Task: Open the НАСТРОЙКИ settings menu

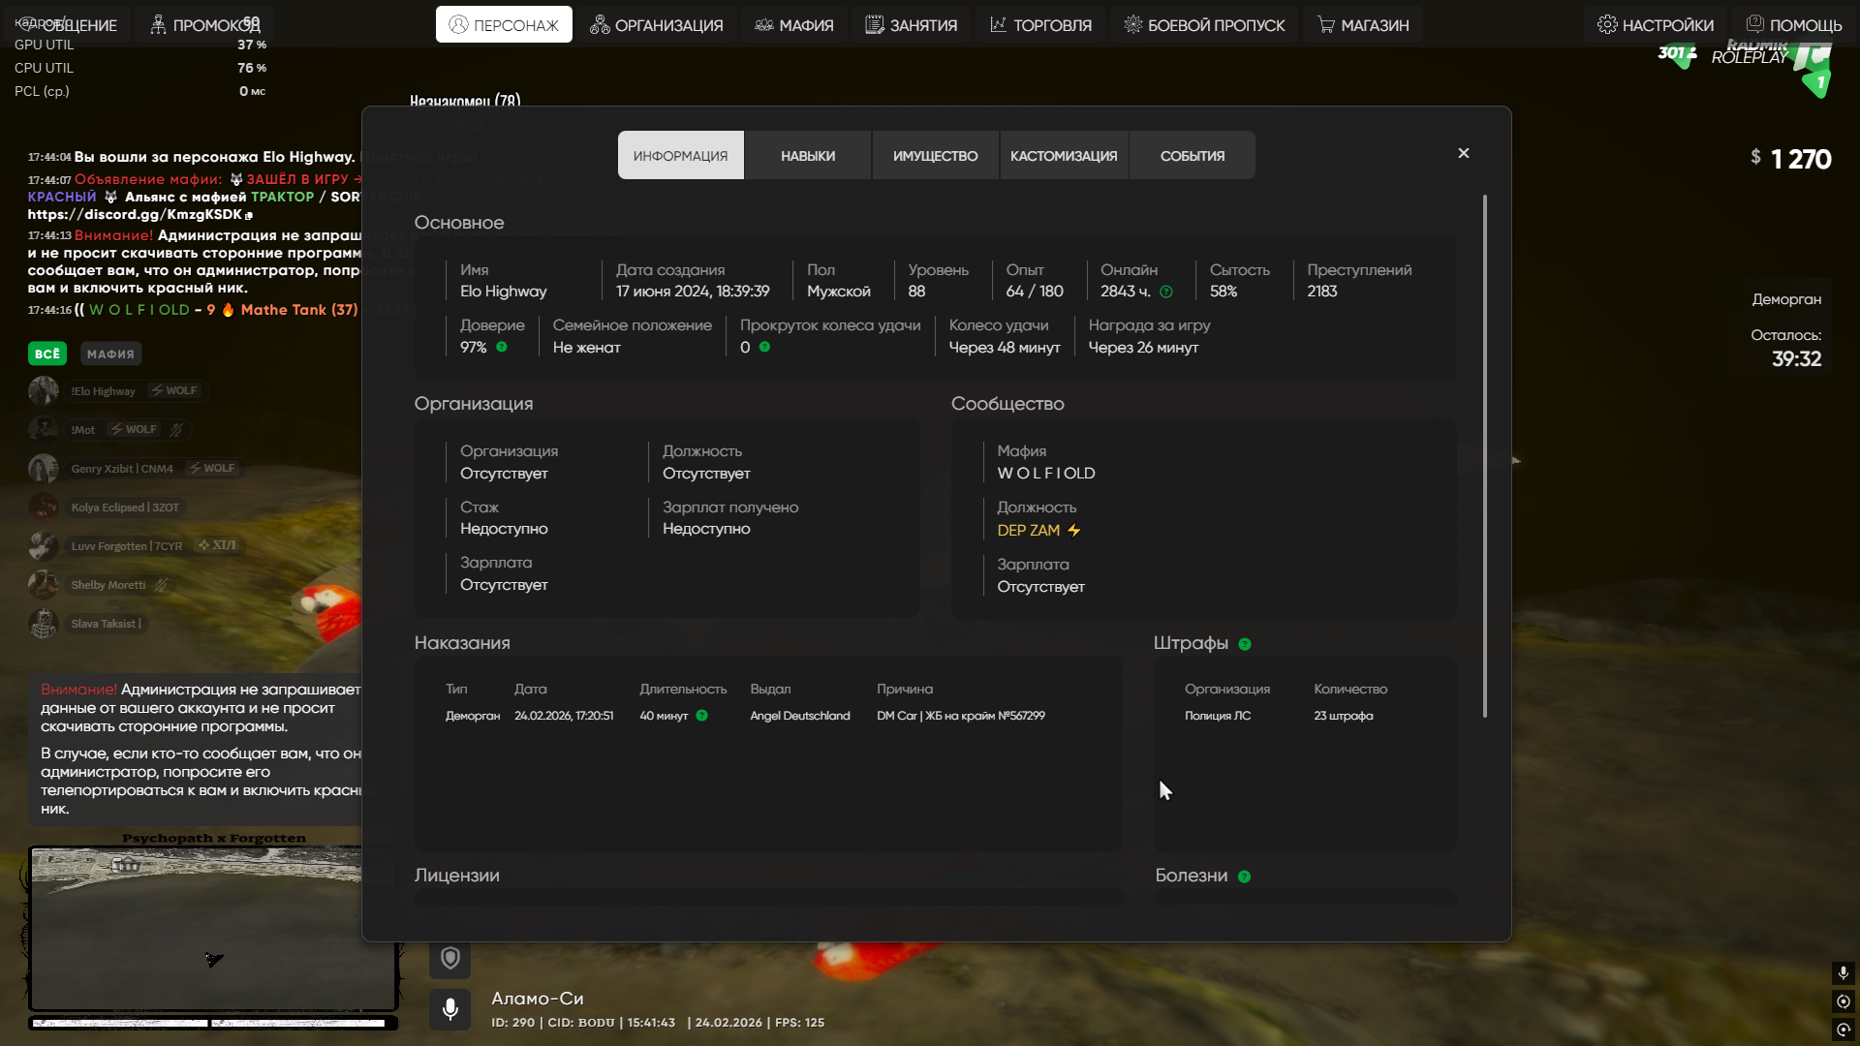Action: coord(1656,25)
